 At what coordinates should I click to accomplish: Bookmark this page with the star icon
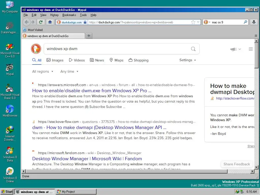[x=193, y=22]
